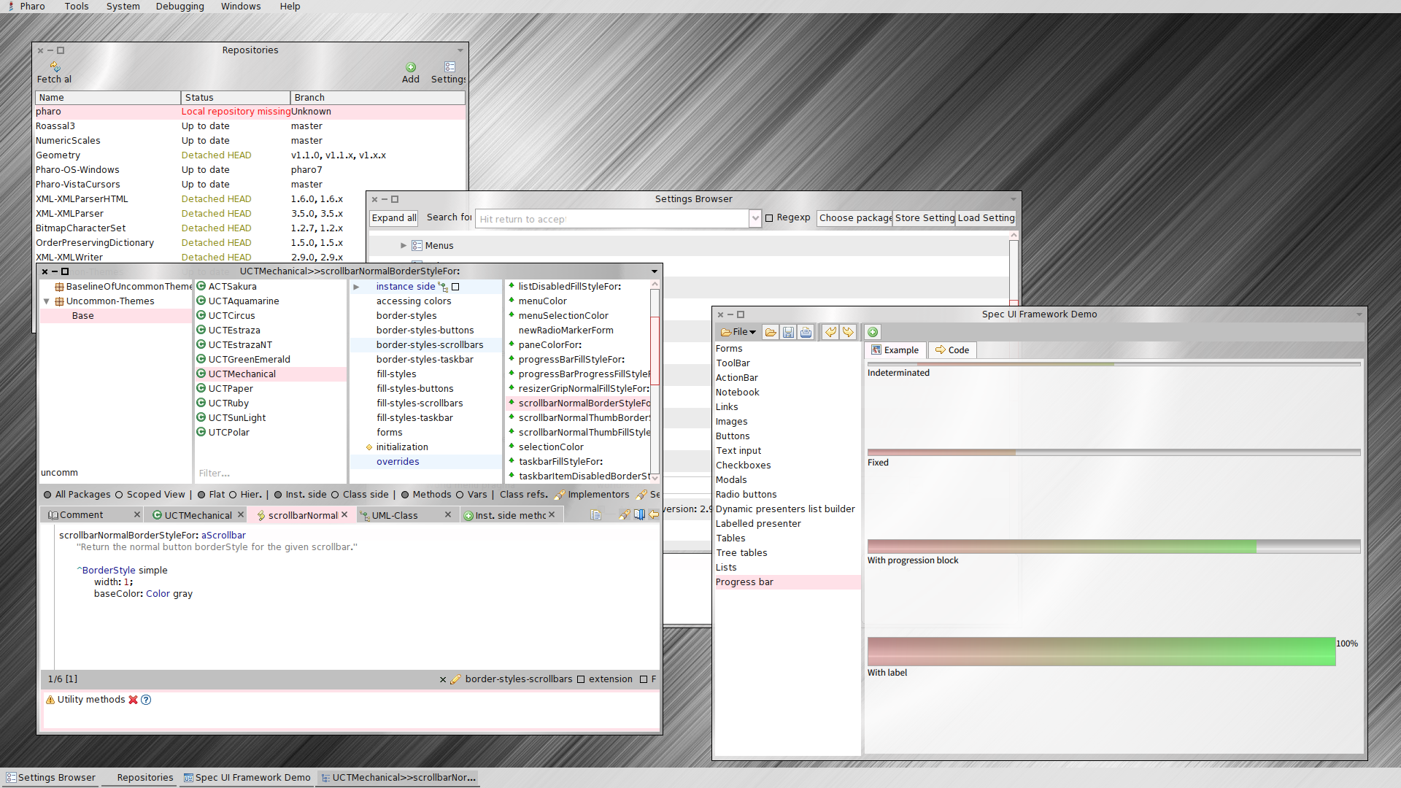Click the back navigation arrow in Spec UI Demo

(830, 332)
